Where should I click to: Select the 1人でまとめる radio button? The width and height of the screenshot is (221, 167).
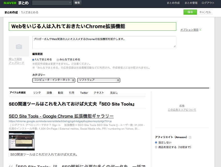point(33,60)
